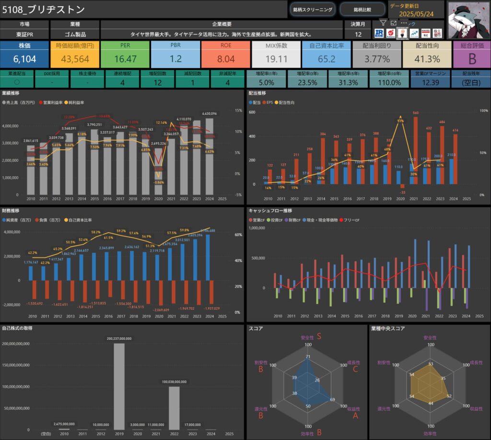Click the 企業概要 description text
491x440 pixels.
[221, 34]
